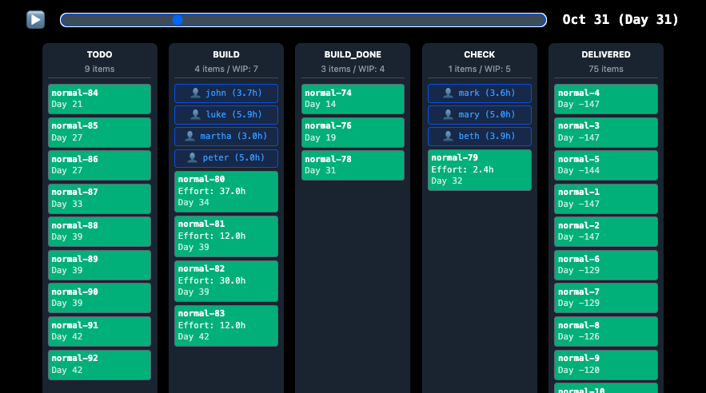Image resolution: width=706 pixels, height=393 pixels.
Task: Open card normal-79 in CHECK column
Action: pos(479,169)
